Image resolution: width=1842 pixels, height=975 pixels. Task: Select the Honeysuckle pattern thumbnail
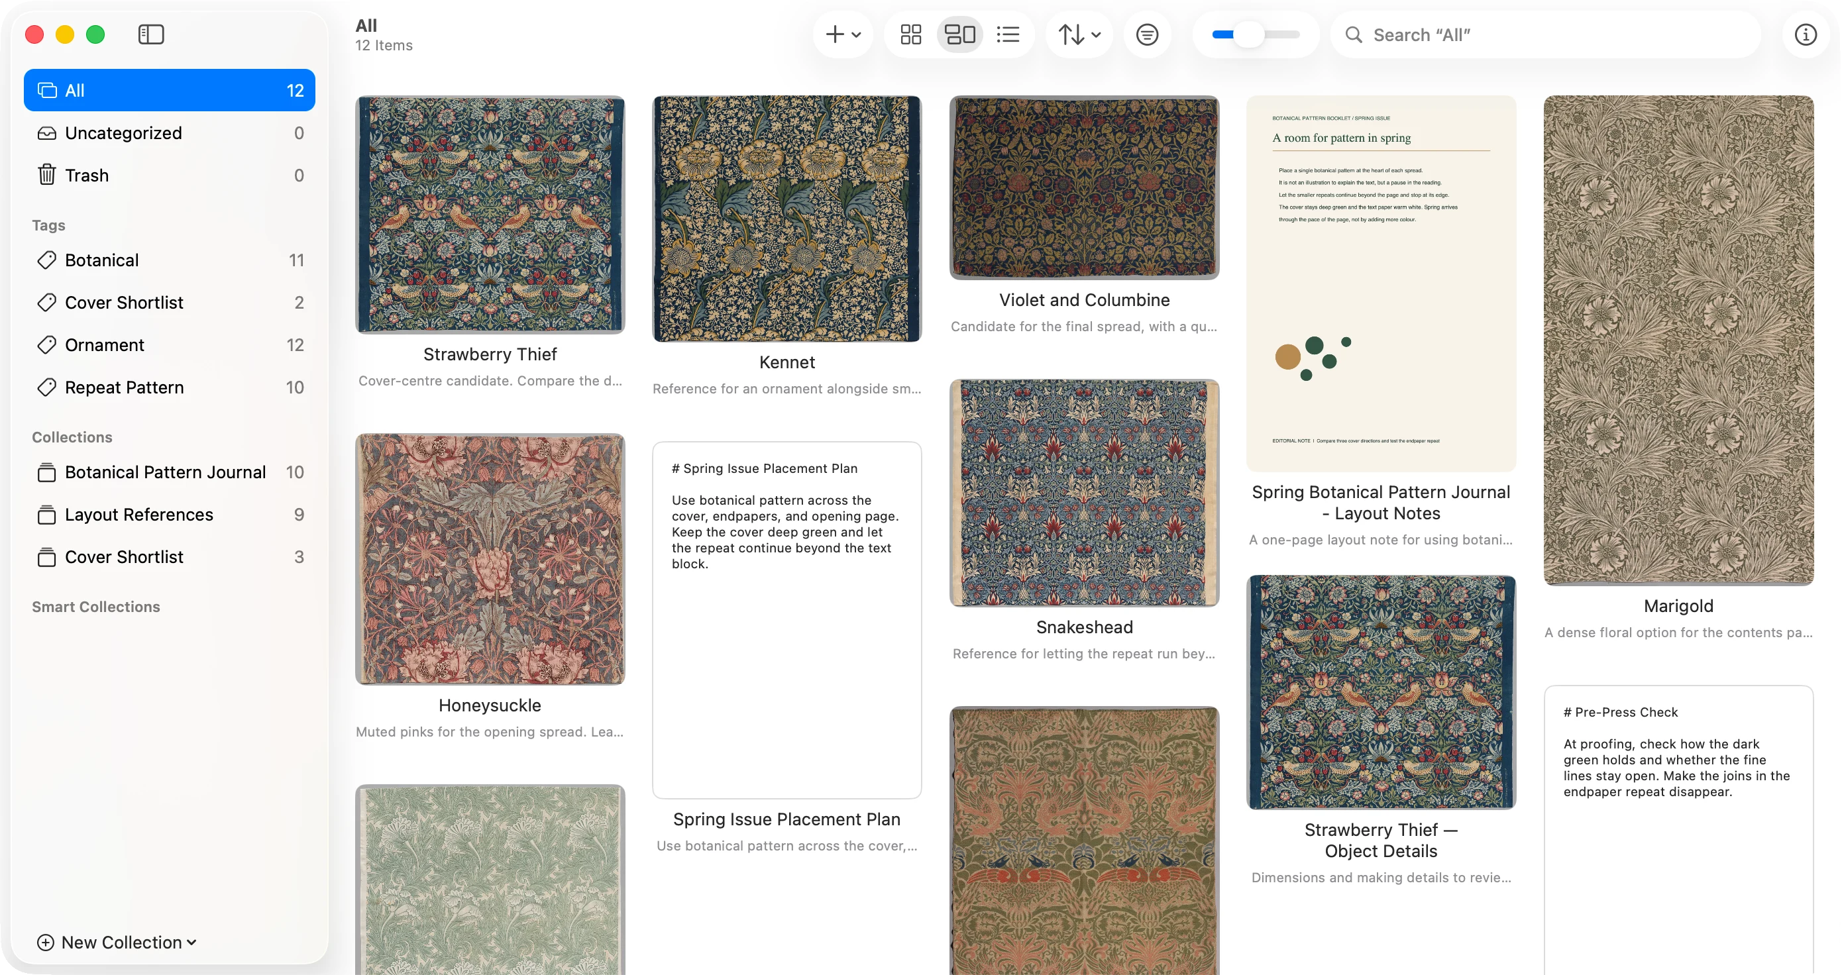pos(490,559)
